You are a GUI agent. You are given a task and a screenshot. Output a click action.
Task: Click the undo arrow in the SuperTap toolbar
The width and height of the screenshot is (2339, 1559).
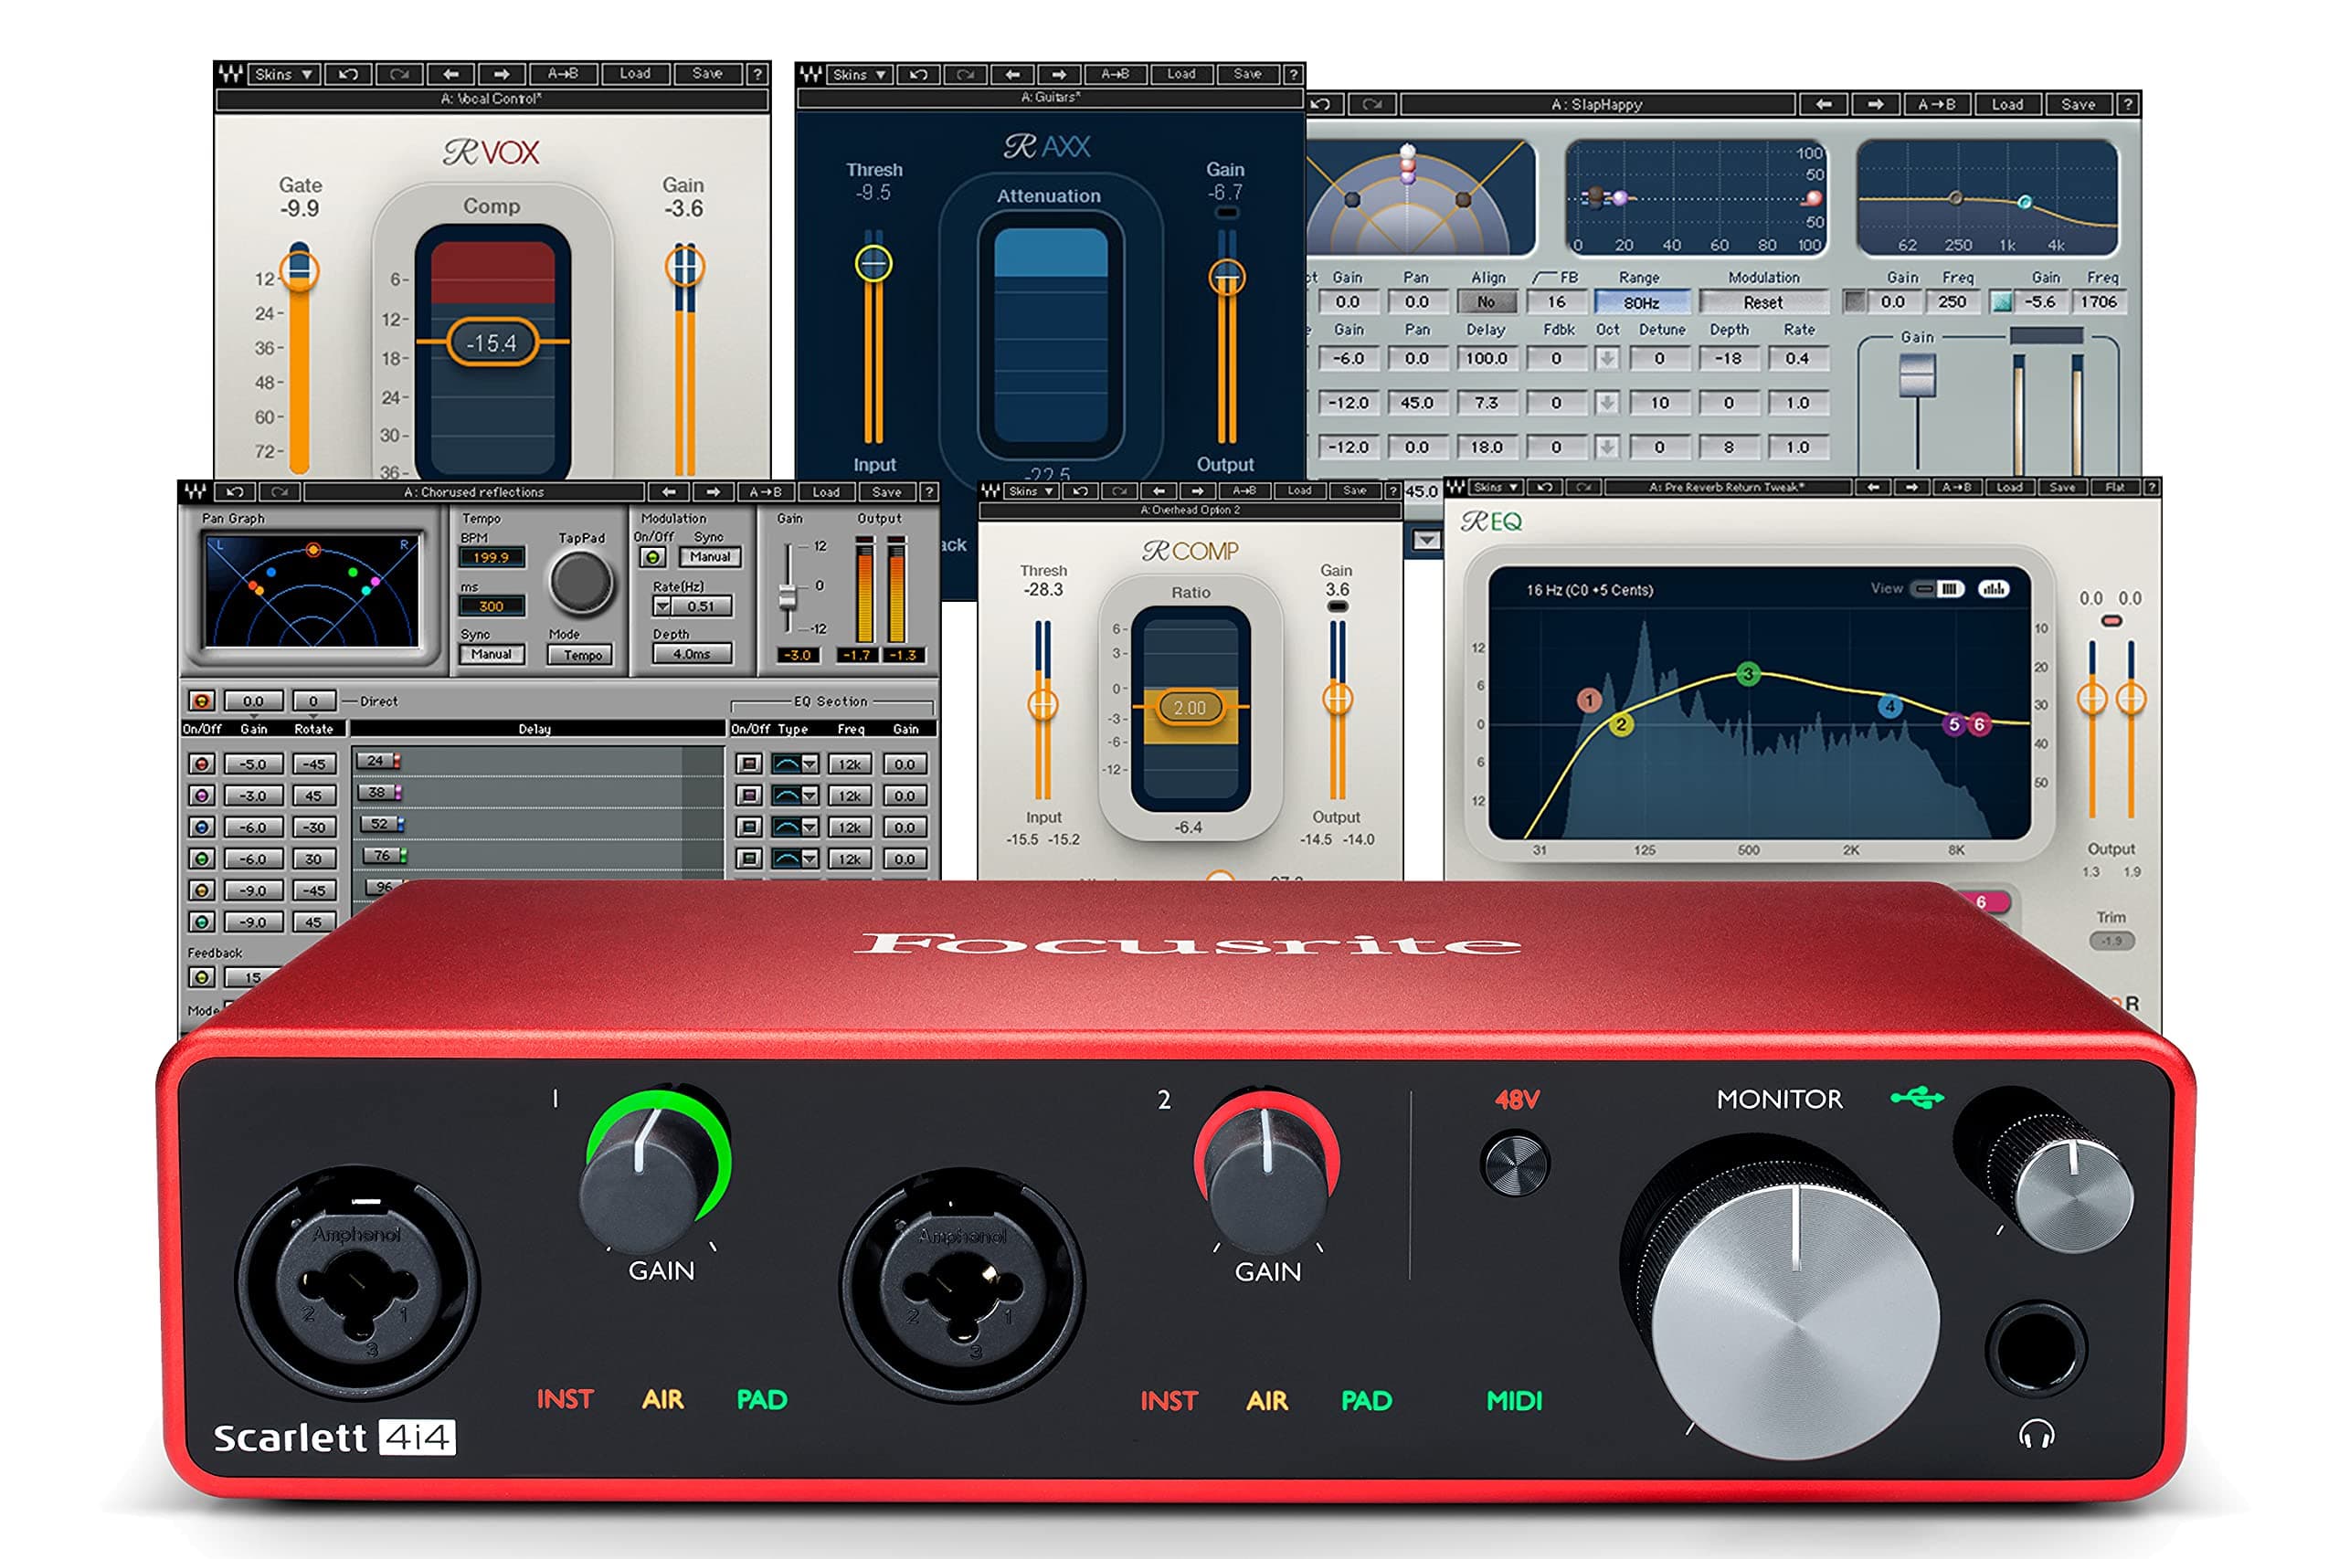(234, 492)
